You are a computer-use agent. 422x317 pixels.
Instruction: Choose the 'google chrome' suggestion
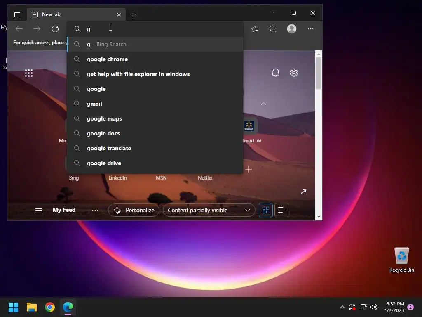click(155, 59)
